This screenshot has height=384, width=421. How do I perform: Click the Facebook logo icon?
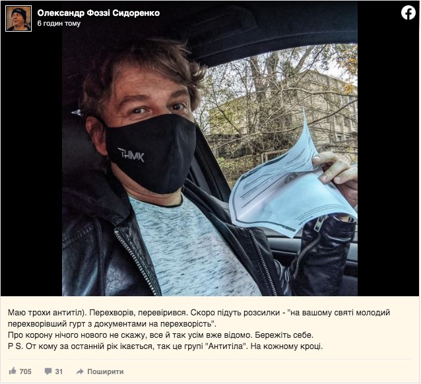408,13
